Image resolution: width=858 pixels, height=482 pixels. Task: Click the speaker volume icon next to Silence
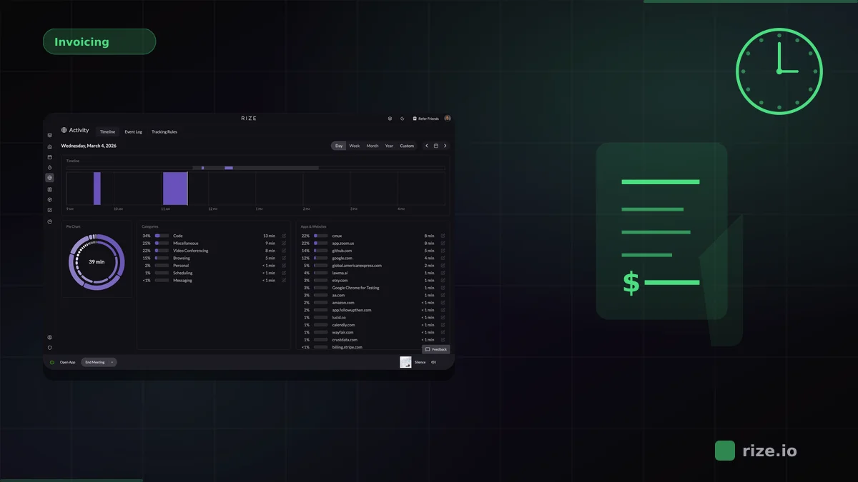[434, 362]
